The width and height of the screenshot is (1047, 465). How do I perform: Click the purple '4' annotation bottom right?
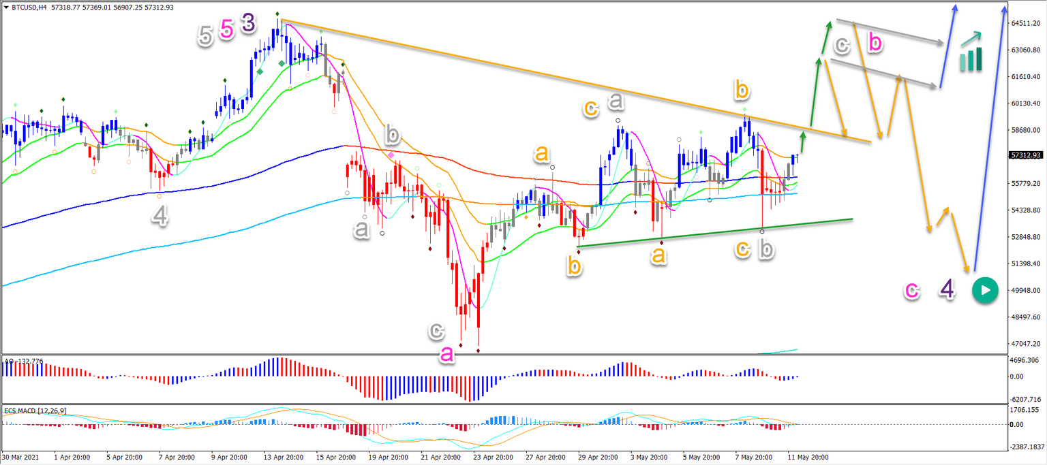pyautogui.click(x=946, y=291)
